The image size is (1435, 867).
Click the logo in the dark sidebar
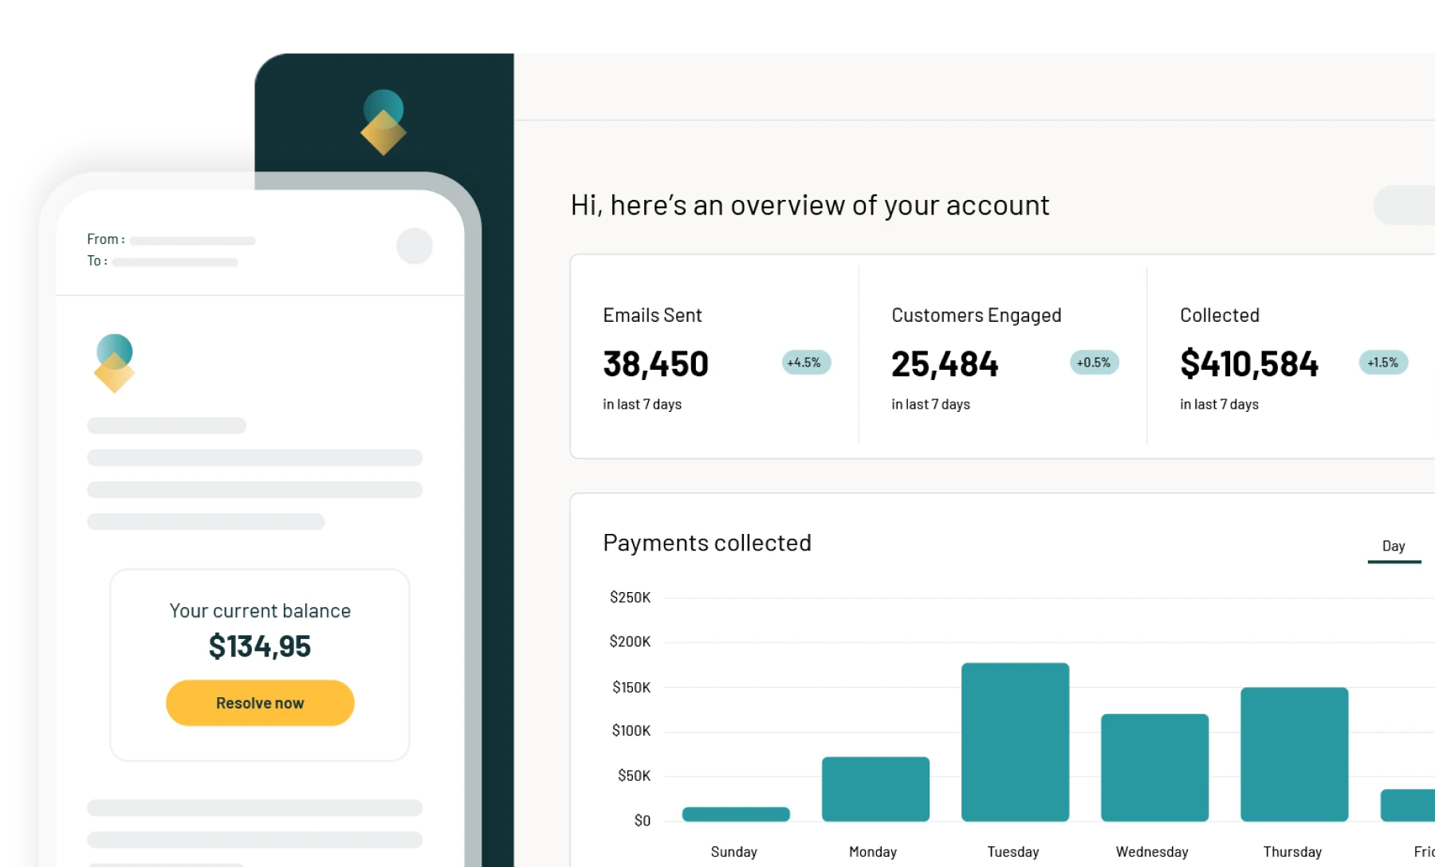pos(383,122)
